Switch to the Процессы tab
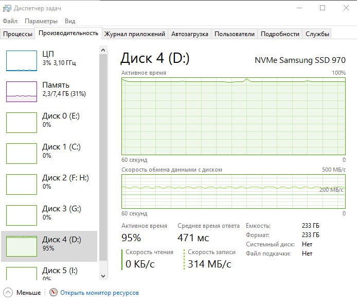 [x=18, y=34]
